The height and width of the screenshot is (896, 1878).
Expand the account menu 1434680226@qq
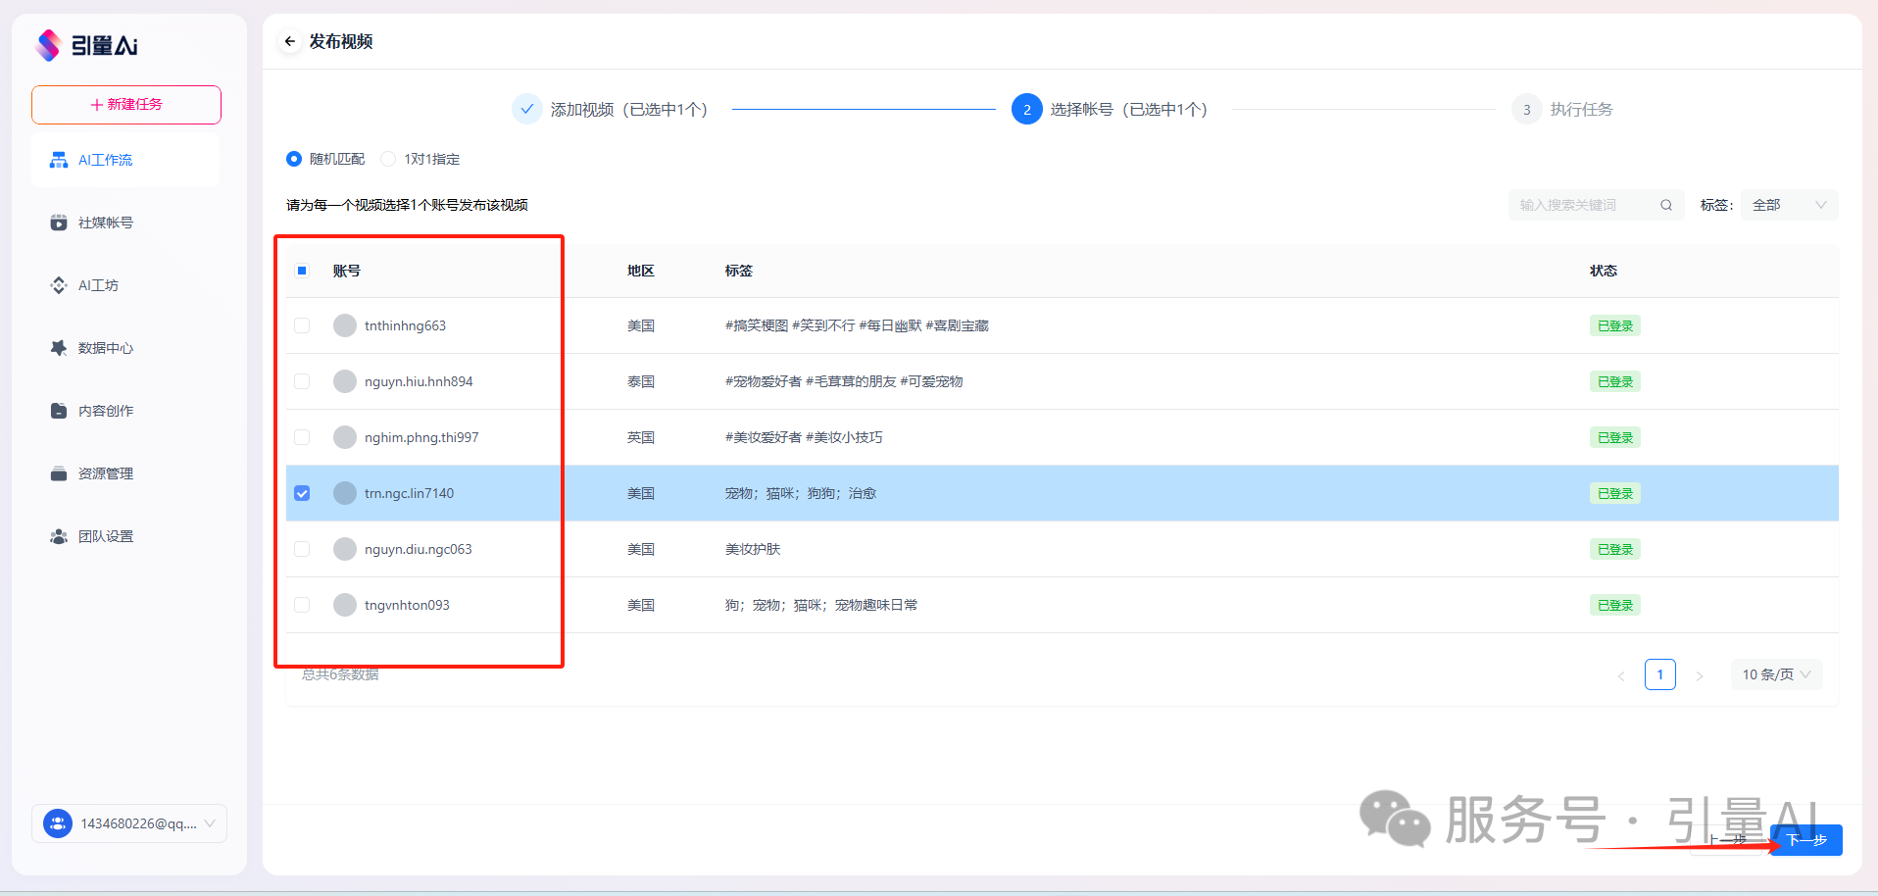[129, 823]
